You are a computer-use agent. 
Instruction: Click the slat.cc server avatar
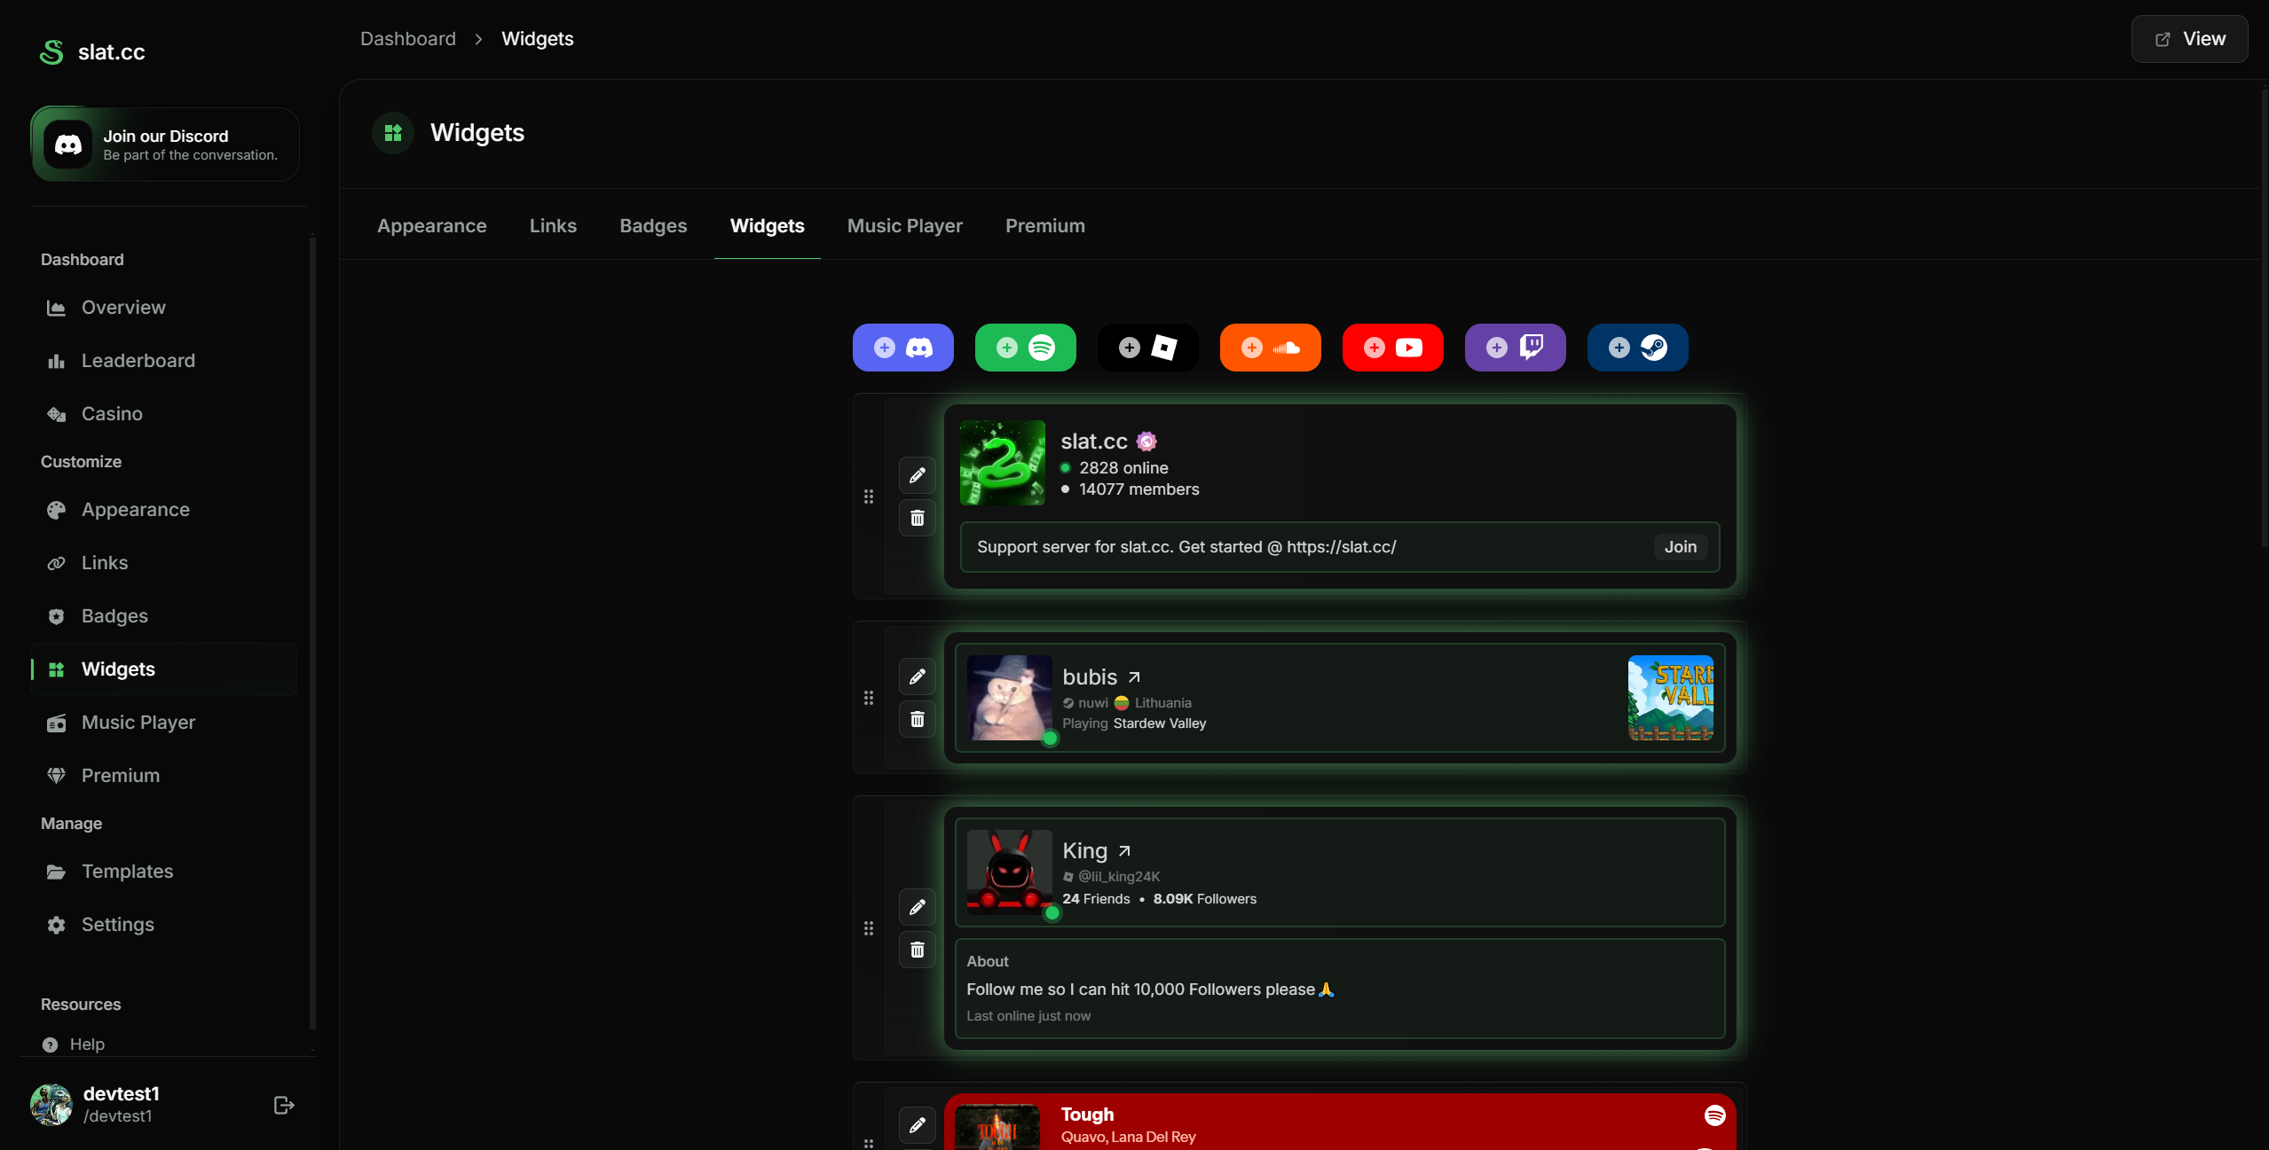(1003, 463)
